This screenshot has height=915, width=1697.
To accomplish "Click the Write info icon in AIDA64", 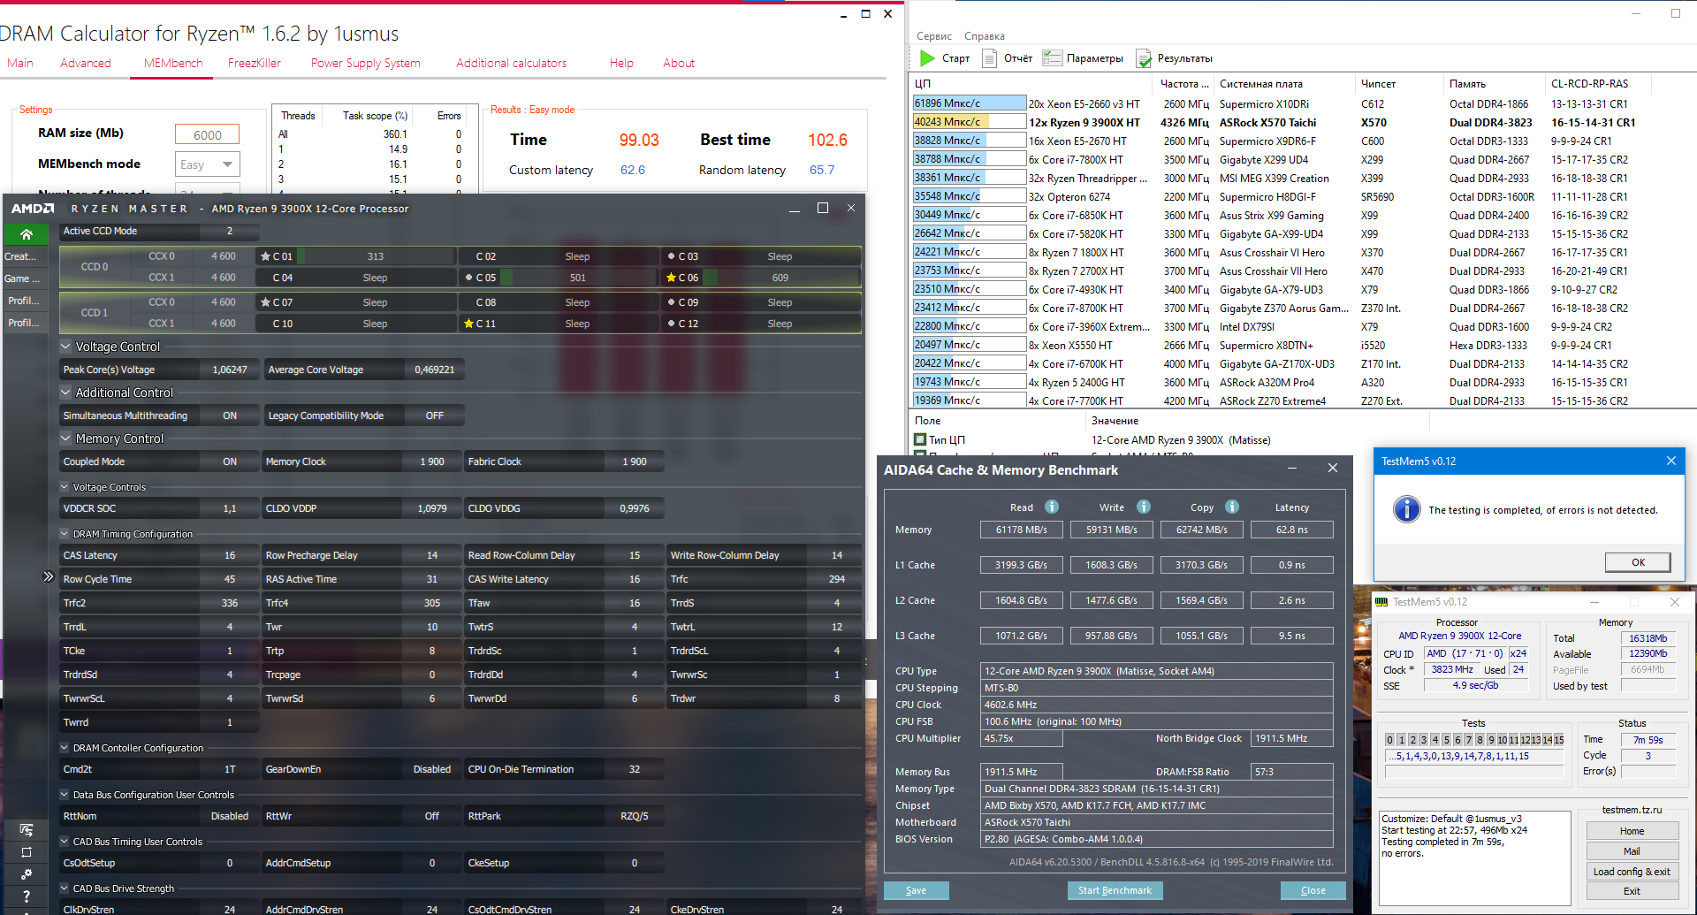I will click(x=1144, y=507).
